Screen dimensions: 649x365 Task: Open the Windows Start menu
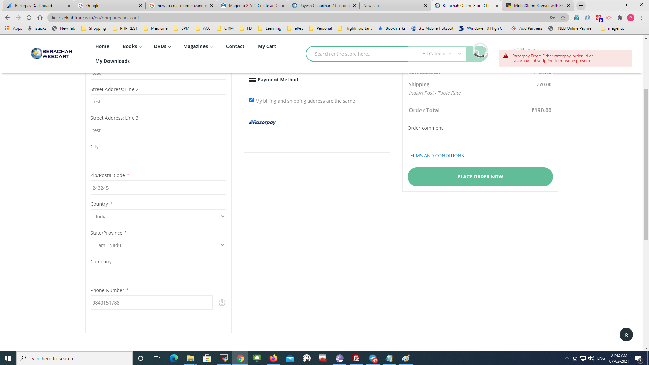point(7,358)
